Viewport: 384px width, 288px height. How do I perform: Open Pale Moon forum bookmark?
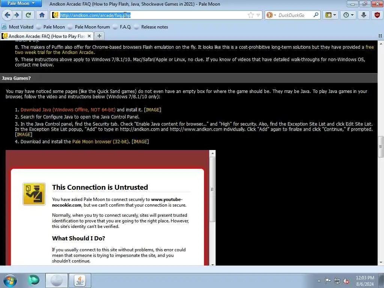[89, 27]
